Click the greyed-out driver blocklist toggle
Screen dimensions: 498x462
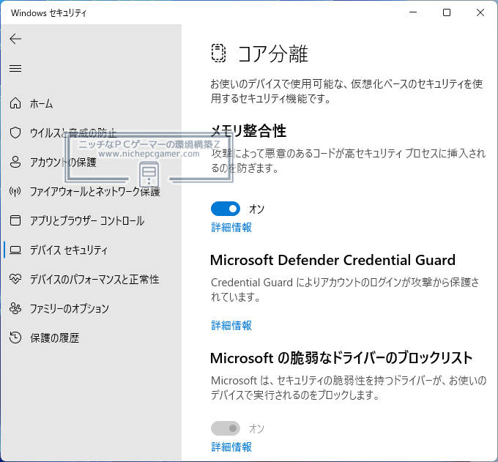coord(226,428)
